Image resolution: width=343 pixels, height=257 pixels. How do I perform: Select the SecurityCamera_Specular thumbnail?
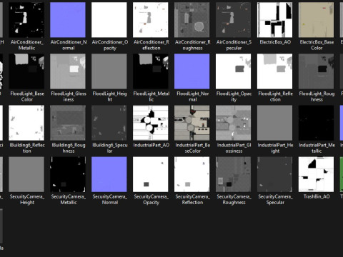(x=275, y=174)
